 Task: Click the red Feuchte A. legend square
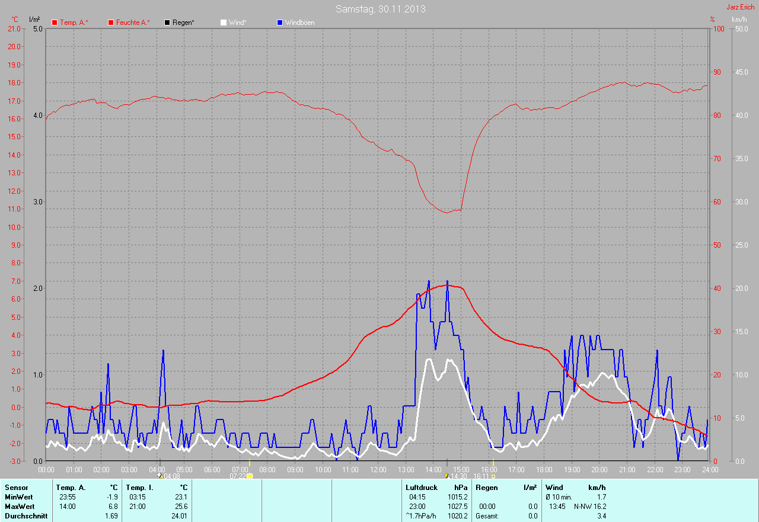[x=111, y=23]
